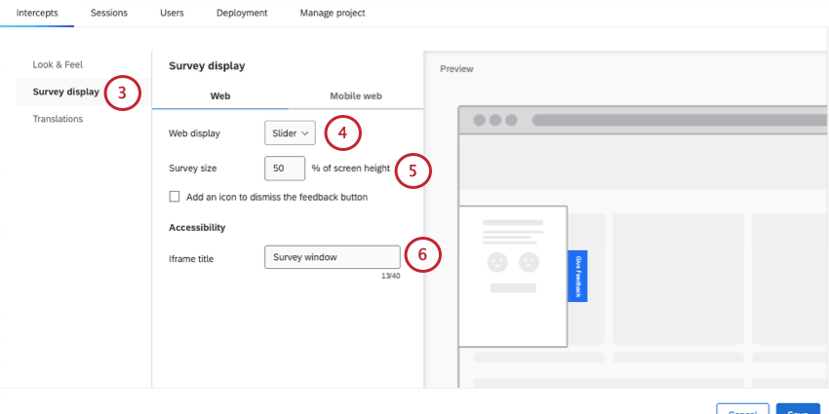Select Survey display in the sidebar
The image size is (829, 414).
(65, 92)
